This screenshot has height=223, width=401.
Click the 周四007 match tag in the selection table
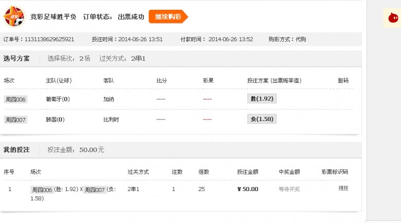(x=15, y=119)
